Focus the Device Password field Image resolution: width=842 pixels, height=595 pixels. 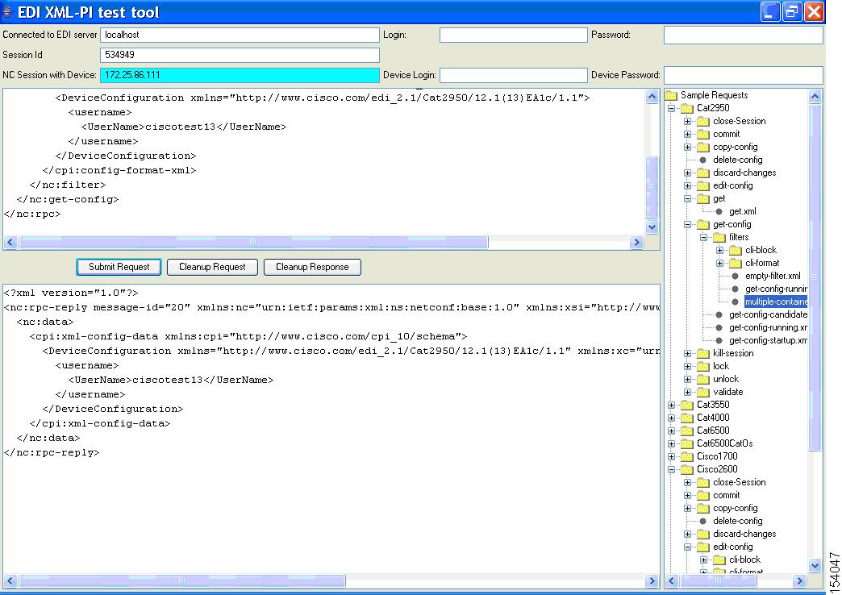[x=743, y=75]
